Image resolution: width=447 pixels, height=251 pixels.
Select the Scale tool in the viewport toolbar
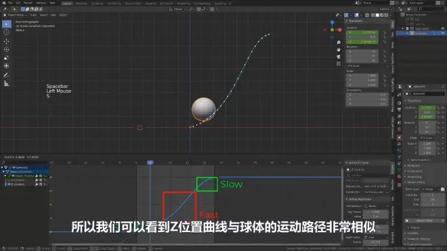tap(6, 58)
